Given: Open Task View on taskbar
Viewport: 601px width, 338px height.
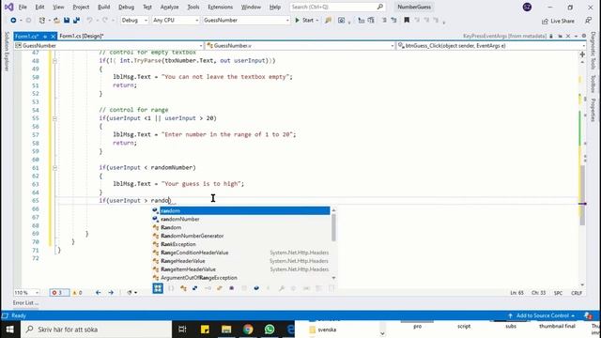Looking at the screenshot, I should (x=182, y=330).
